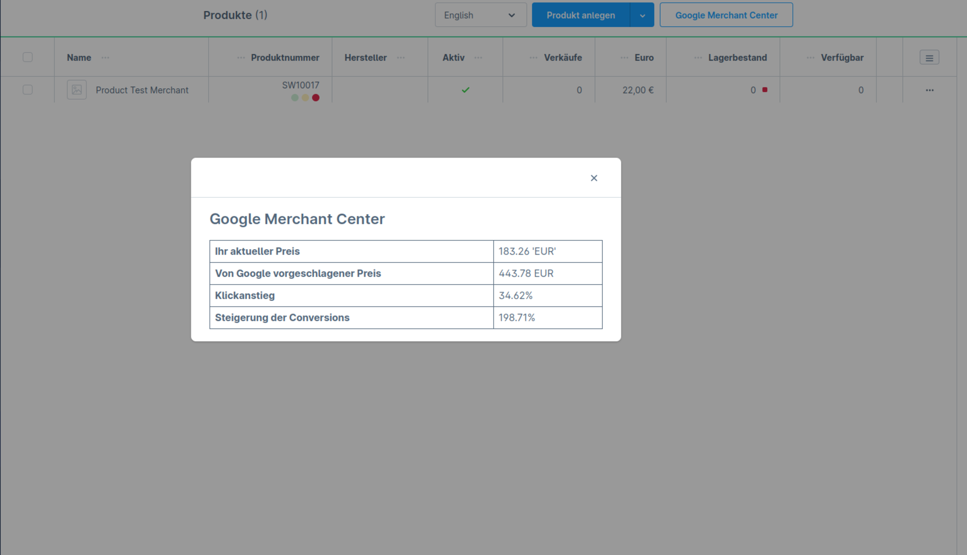967x555 pixels.
Task: Open the Aktiv column options dots
Action: 478,58
